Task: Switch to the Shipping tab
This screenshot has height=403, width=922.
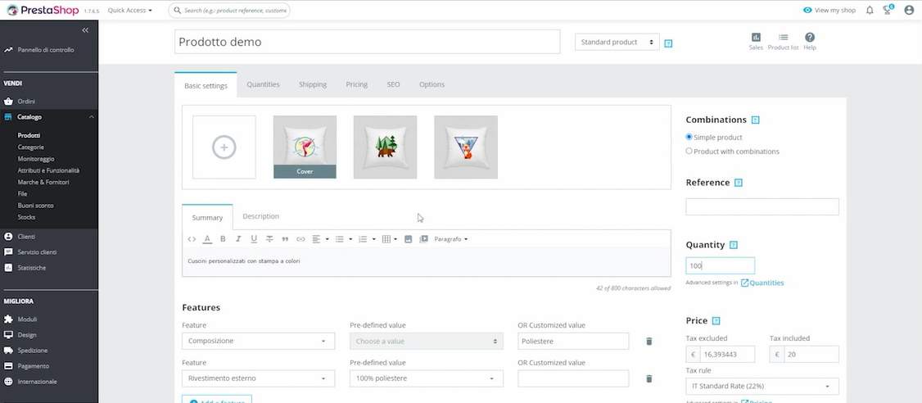Action: click(x=312, y=84)
